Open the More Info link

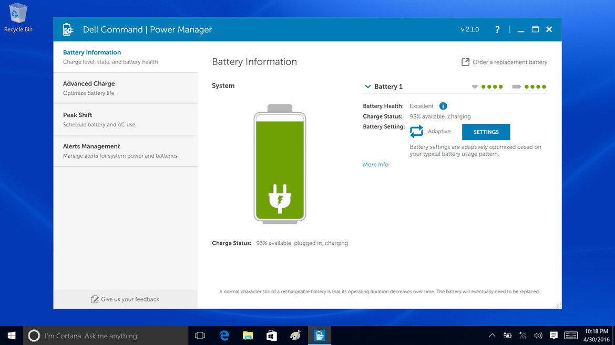pyautogui.click(x=376, y=165)
